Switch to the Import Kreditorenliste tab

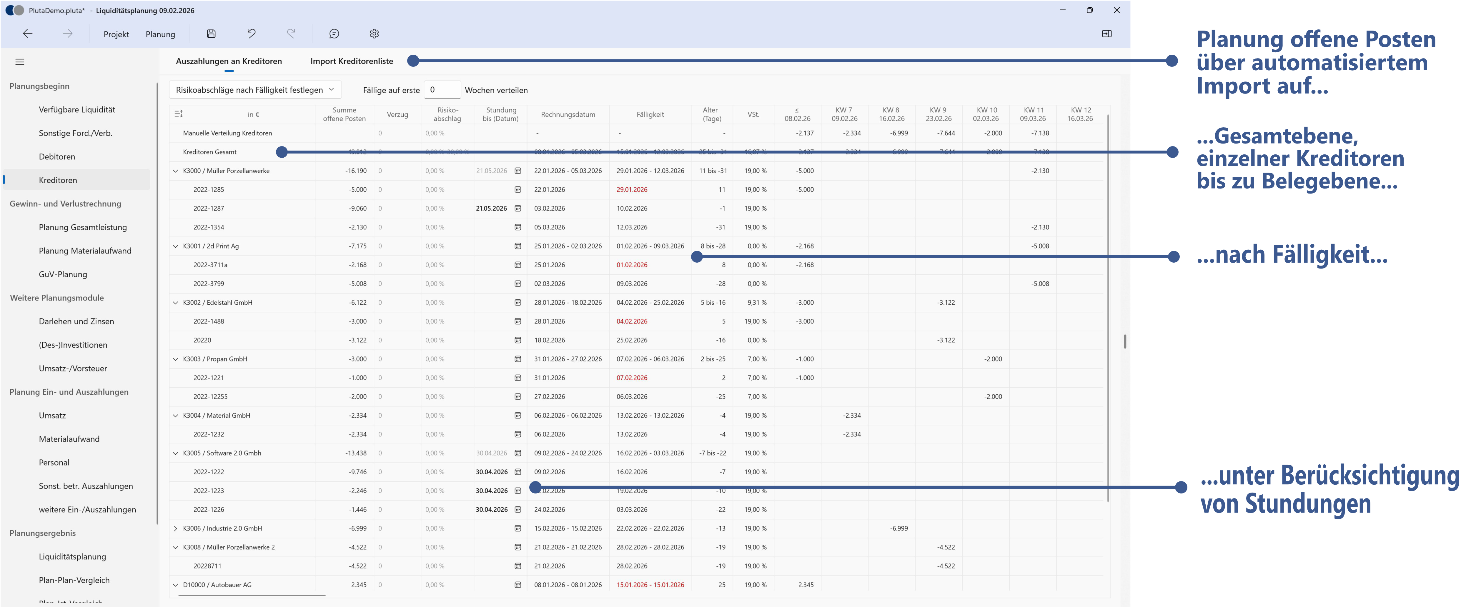351,61
